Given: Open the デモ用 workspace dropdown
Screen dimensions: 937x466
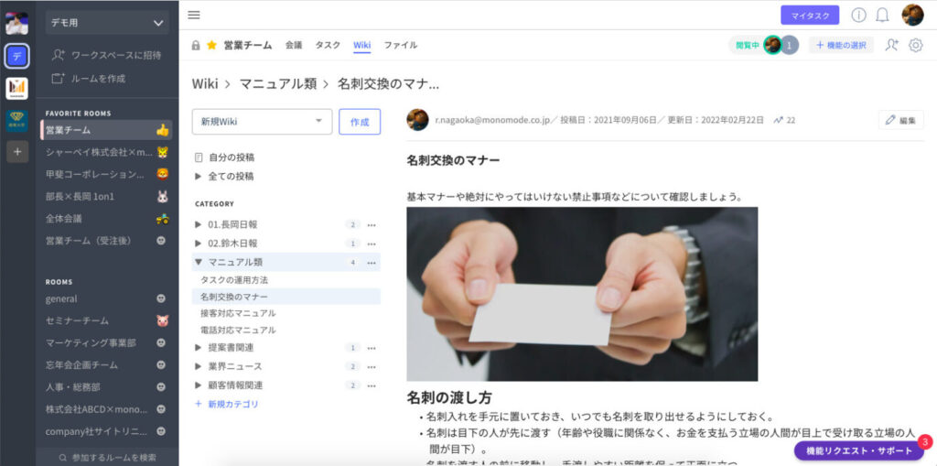Looking at the screenshot, I should (107, 23).
